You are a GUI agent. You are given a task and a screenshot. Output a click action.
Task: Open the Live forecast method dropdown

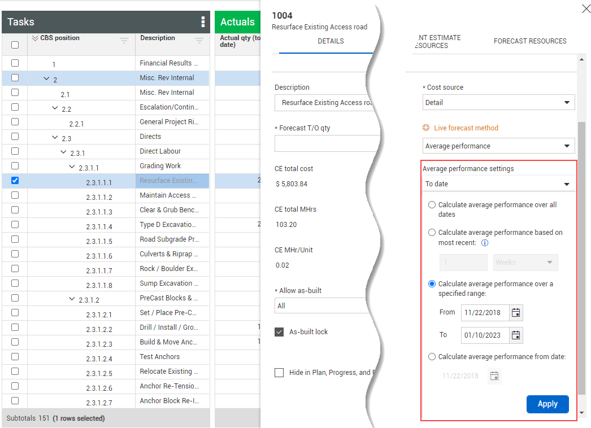pyautogui.click(x=498, y=146)
